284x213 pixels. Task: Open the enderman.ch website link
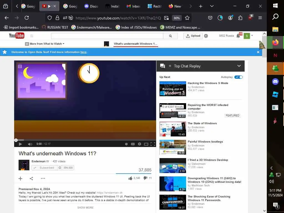[110, 193]
